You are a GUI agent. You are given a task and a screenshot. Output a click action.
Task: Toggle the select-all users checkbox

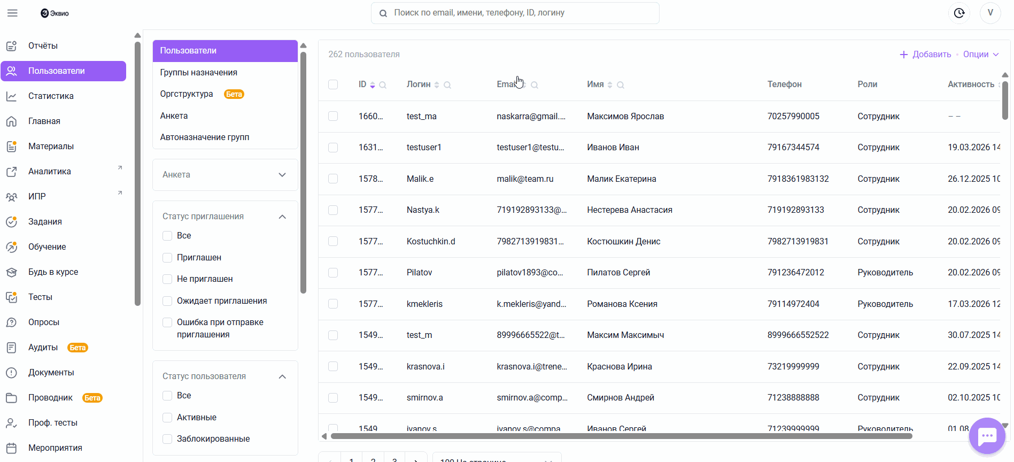coord(333,84)
